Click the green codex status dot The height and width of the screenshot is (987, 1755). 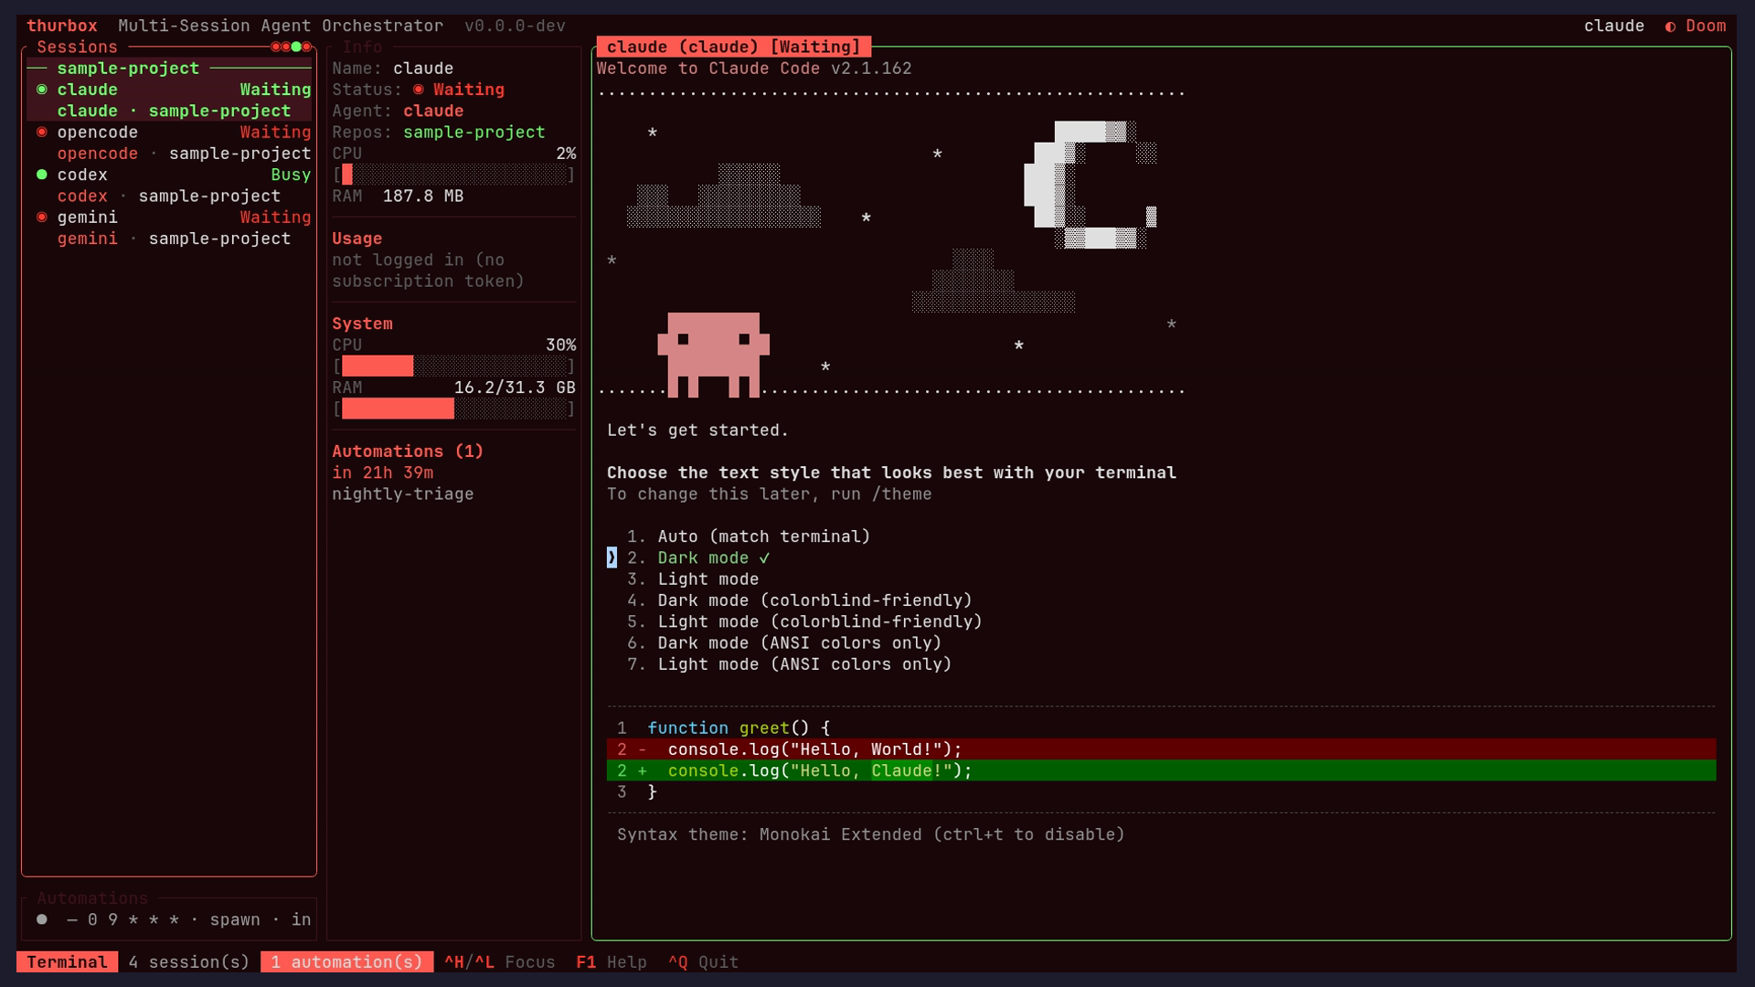41,175
